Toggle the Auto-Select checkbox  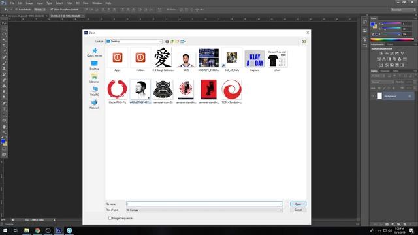tap(16, 10)
